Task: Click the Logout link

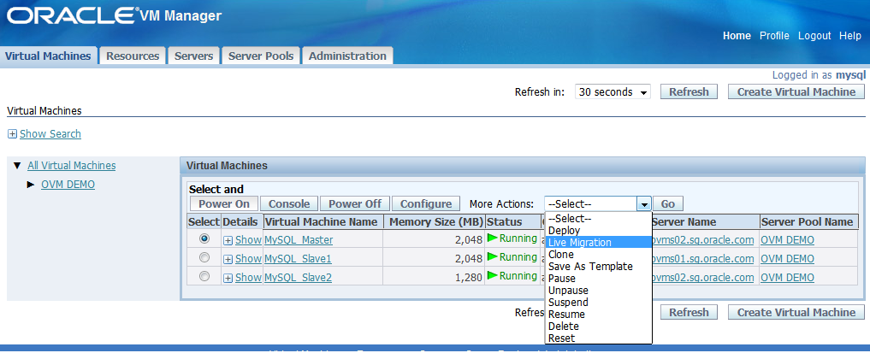Action: (814, 36)
